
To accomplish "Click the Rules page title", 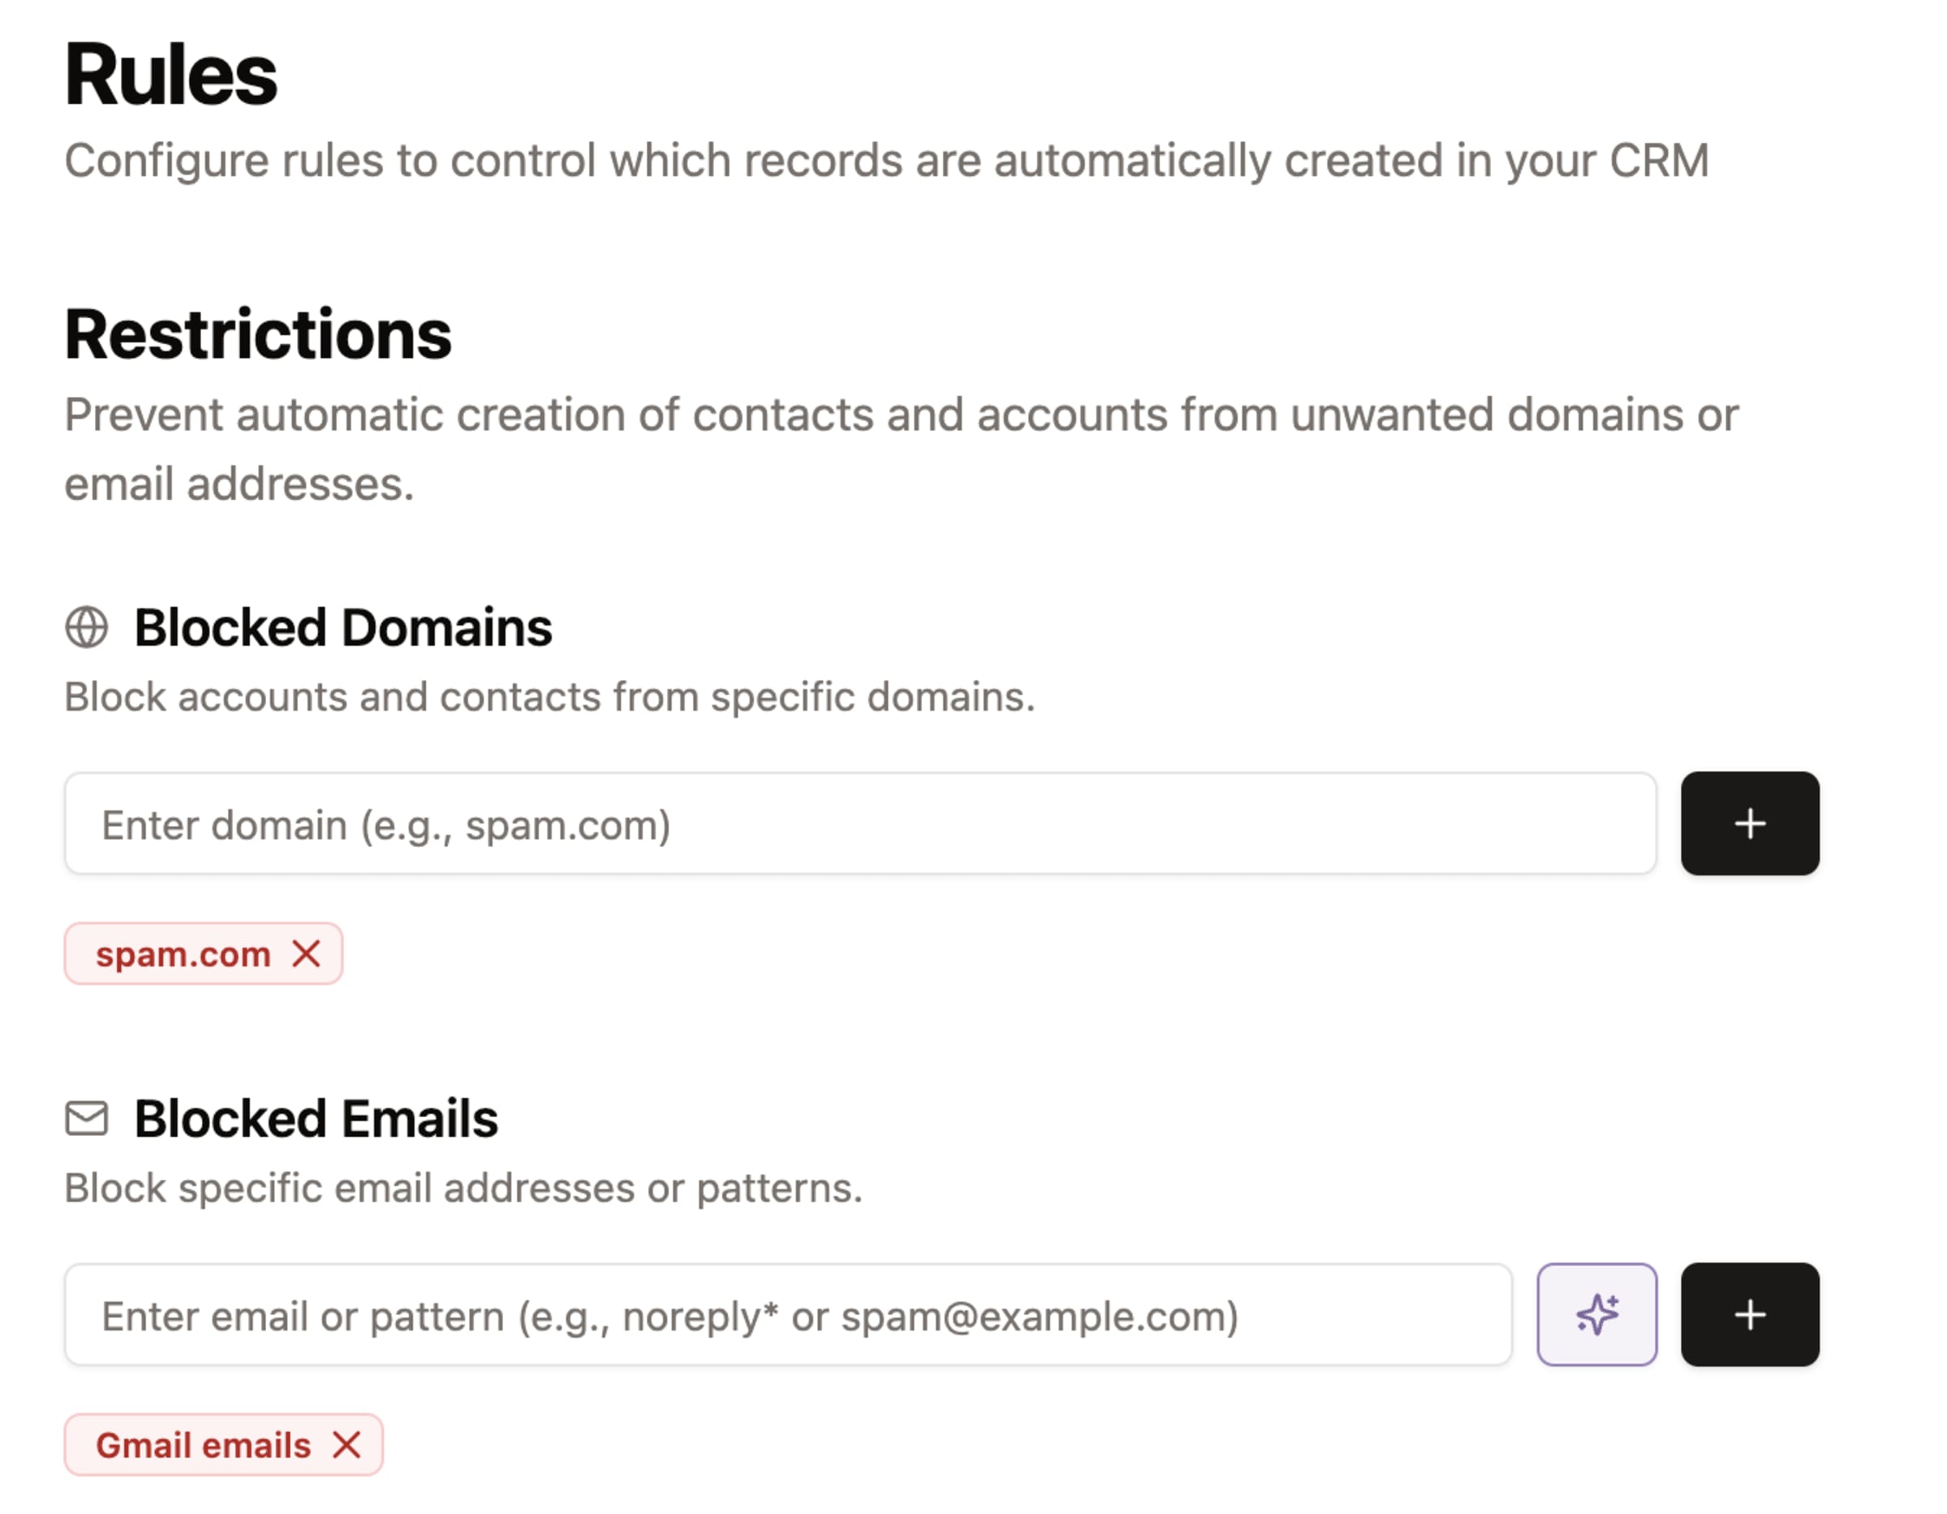I will pyautogui.click(x=171, y=75).
